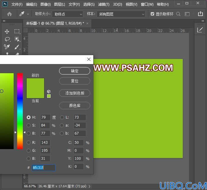Viewport: 207px width, 190px height.
Task: Open the 帮助(H) menu
Action: (163, 4)
